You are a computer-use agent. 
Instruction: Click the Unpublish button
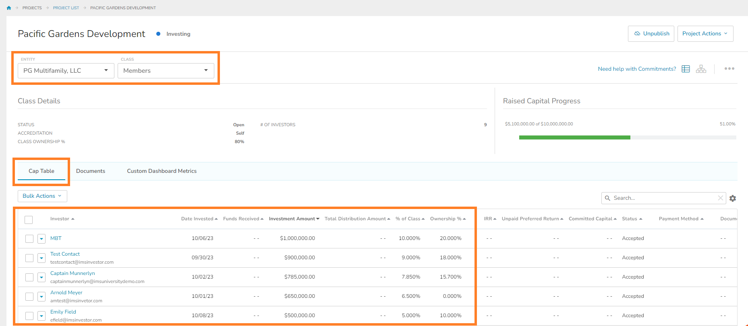(651, 34)
